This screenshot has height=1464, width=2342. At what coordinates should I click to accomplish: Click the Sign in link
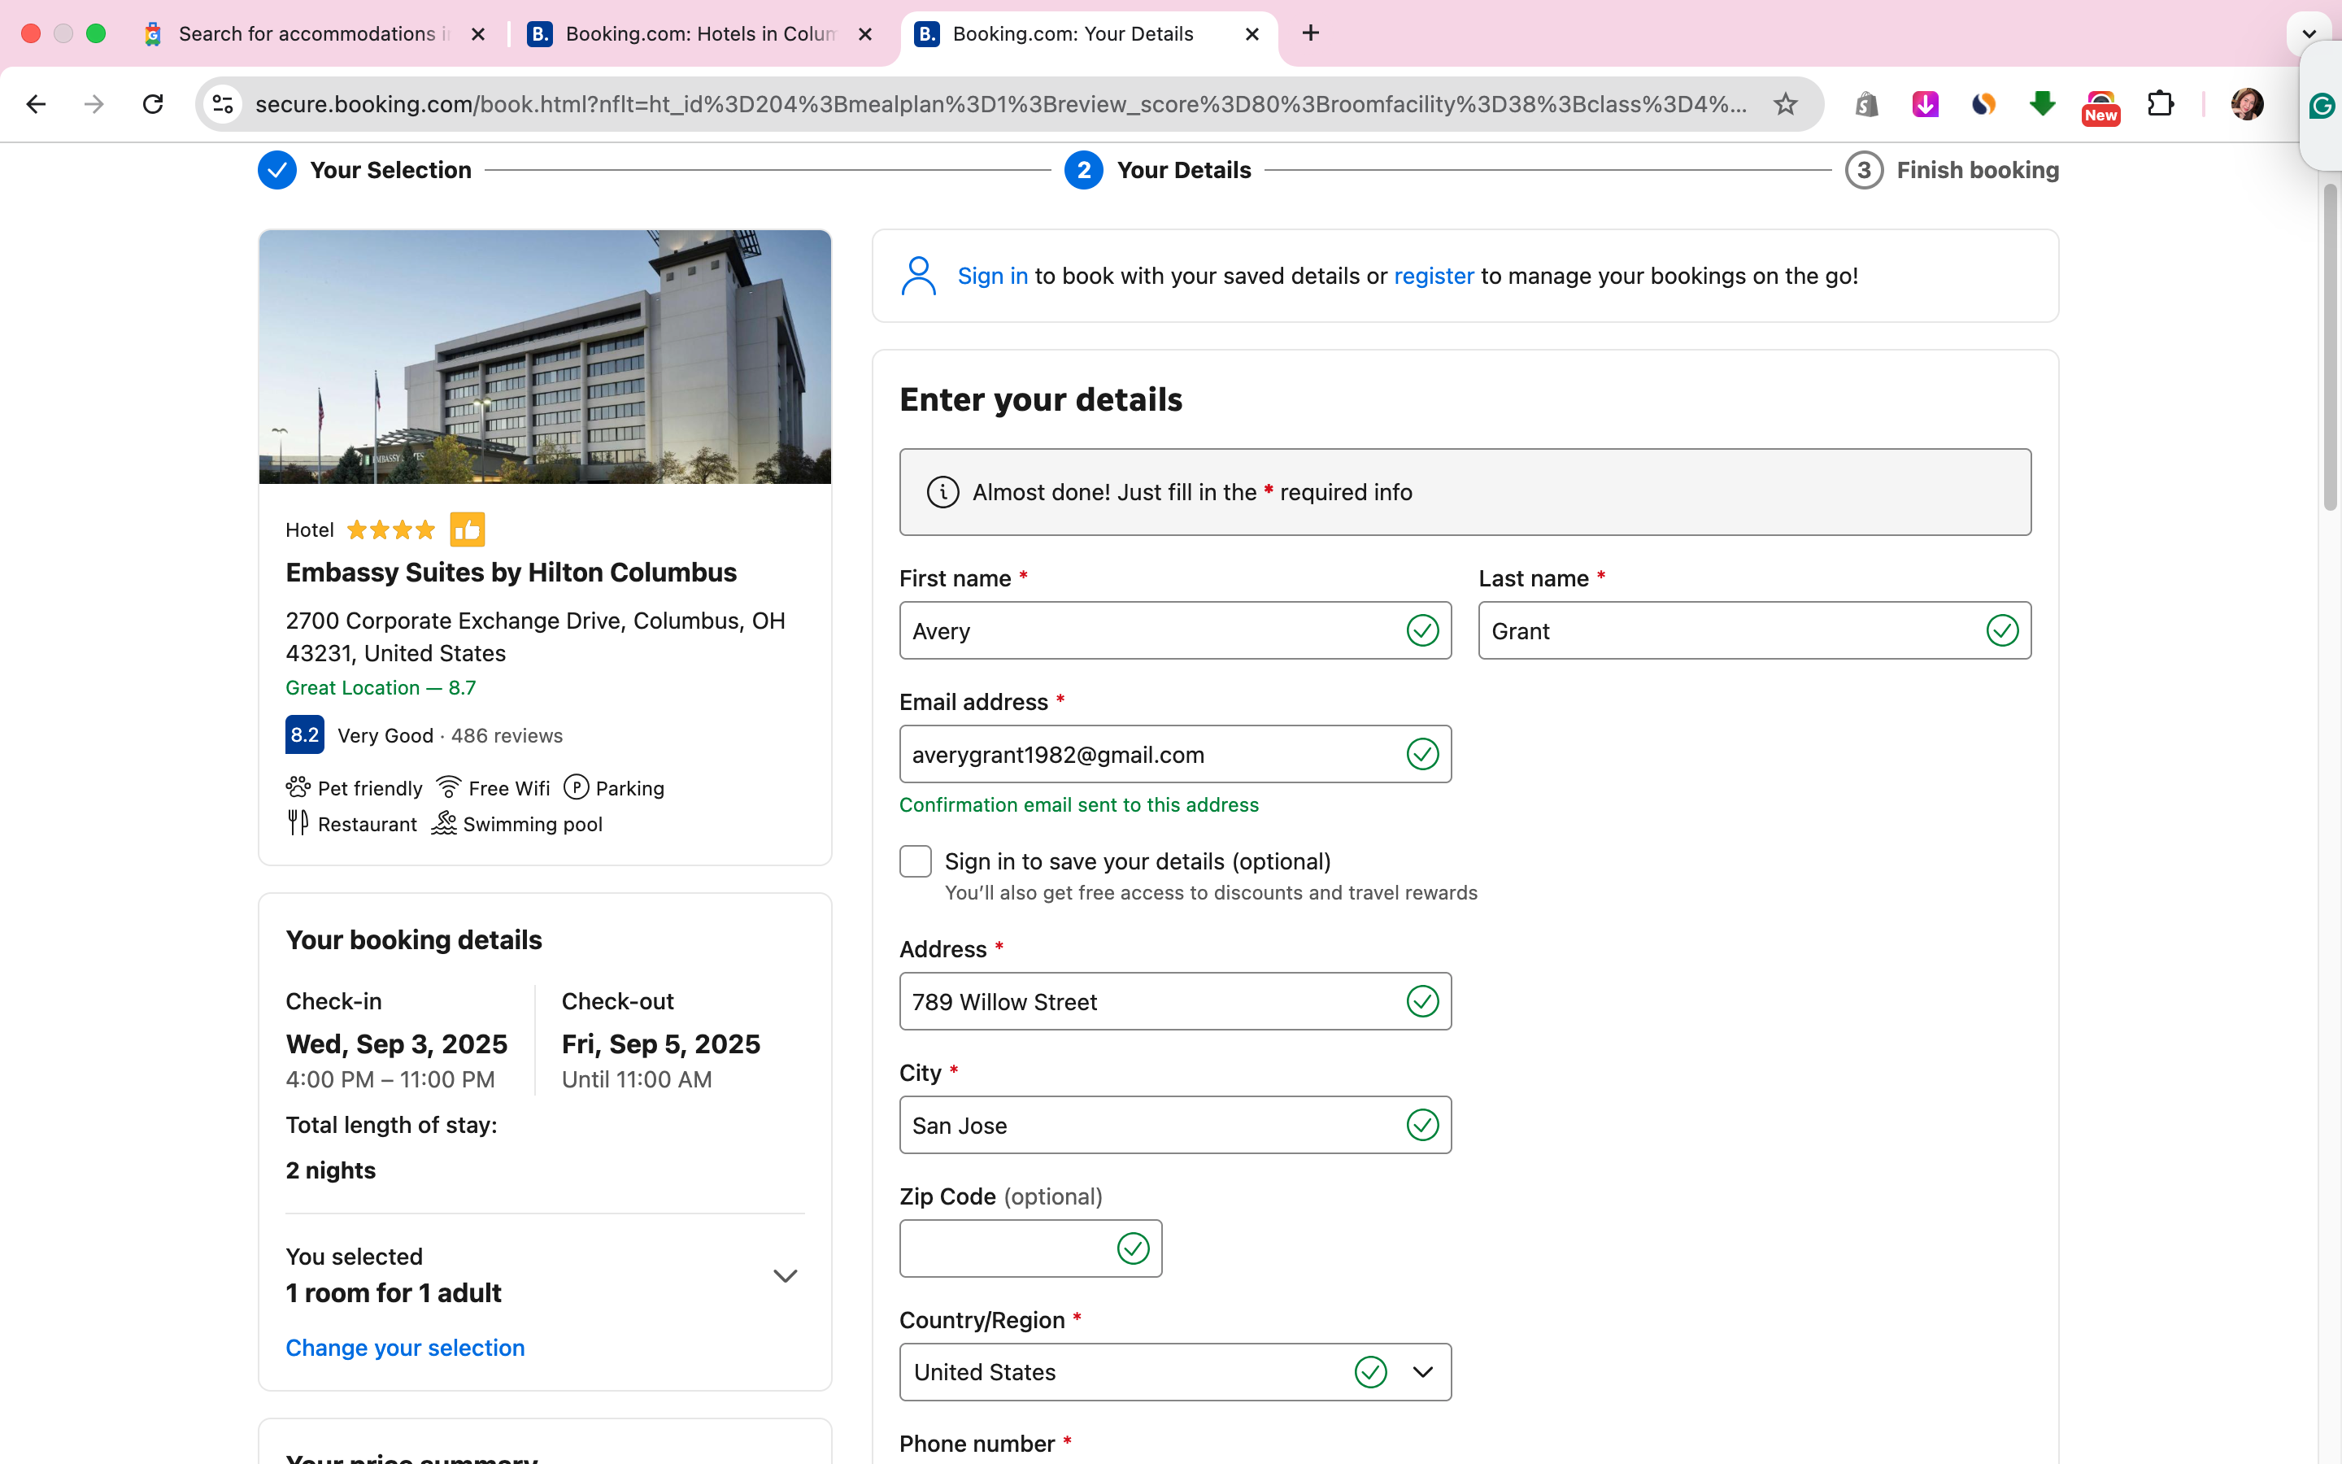[x=992, y=276]
